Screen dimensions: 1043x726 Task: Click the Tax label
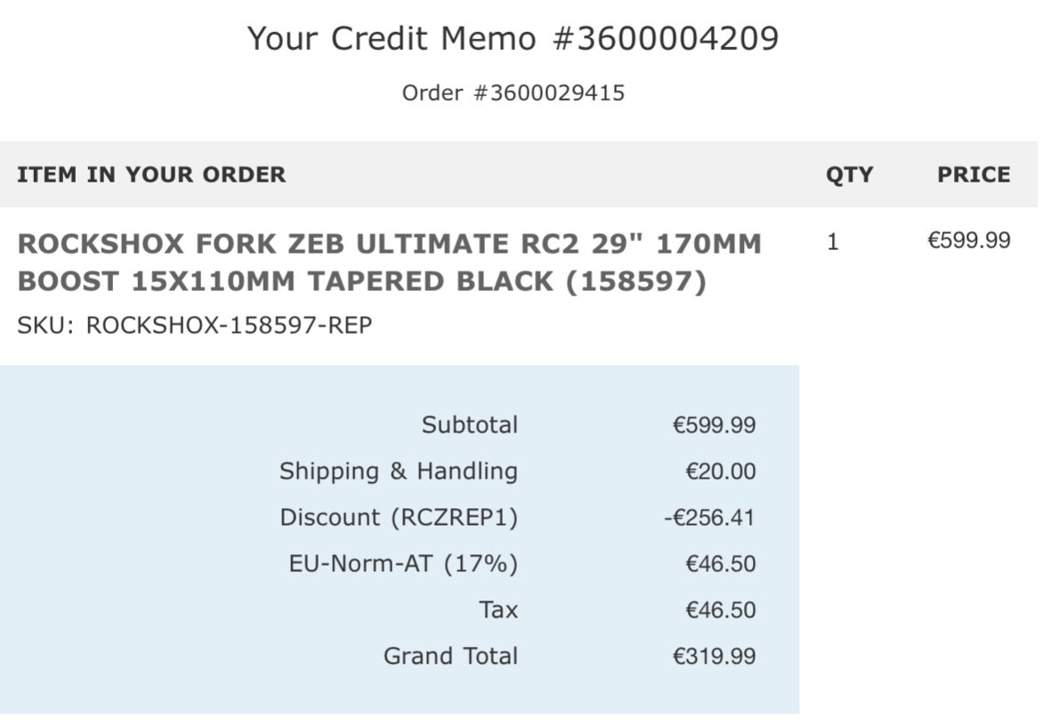pyautogui.click(x=497, y=610)
